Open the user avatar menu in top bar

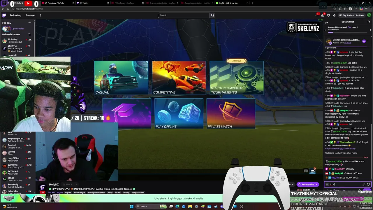click(369, 15)
